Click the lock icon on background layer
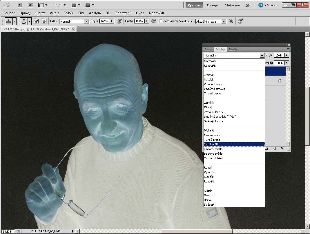The width and height of the screenshot is (310, 234). (x=280, y=81)
